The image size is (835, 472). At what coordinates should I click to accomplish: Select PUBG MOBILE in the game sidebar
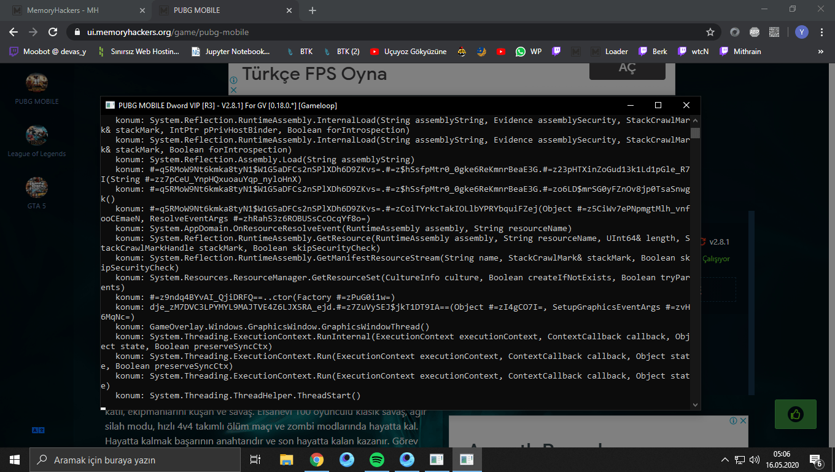(37, 88)
